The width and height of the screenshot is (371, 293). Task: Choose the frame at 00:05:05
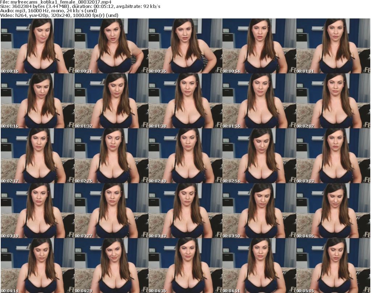point(333,266)
